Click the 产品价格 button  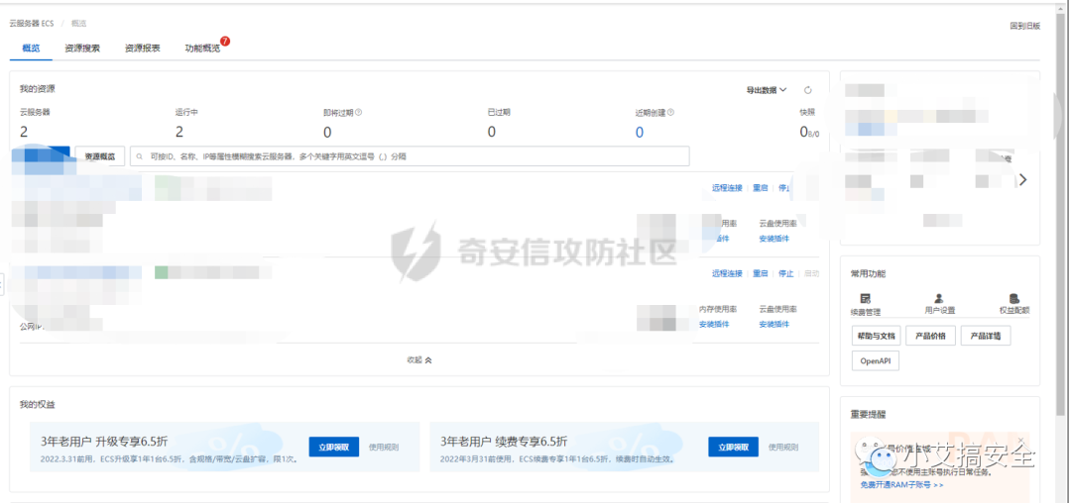(x=930, y=336)
